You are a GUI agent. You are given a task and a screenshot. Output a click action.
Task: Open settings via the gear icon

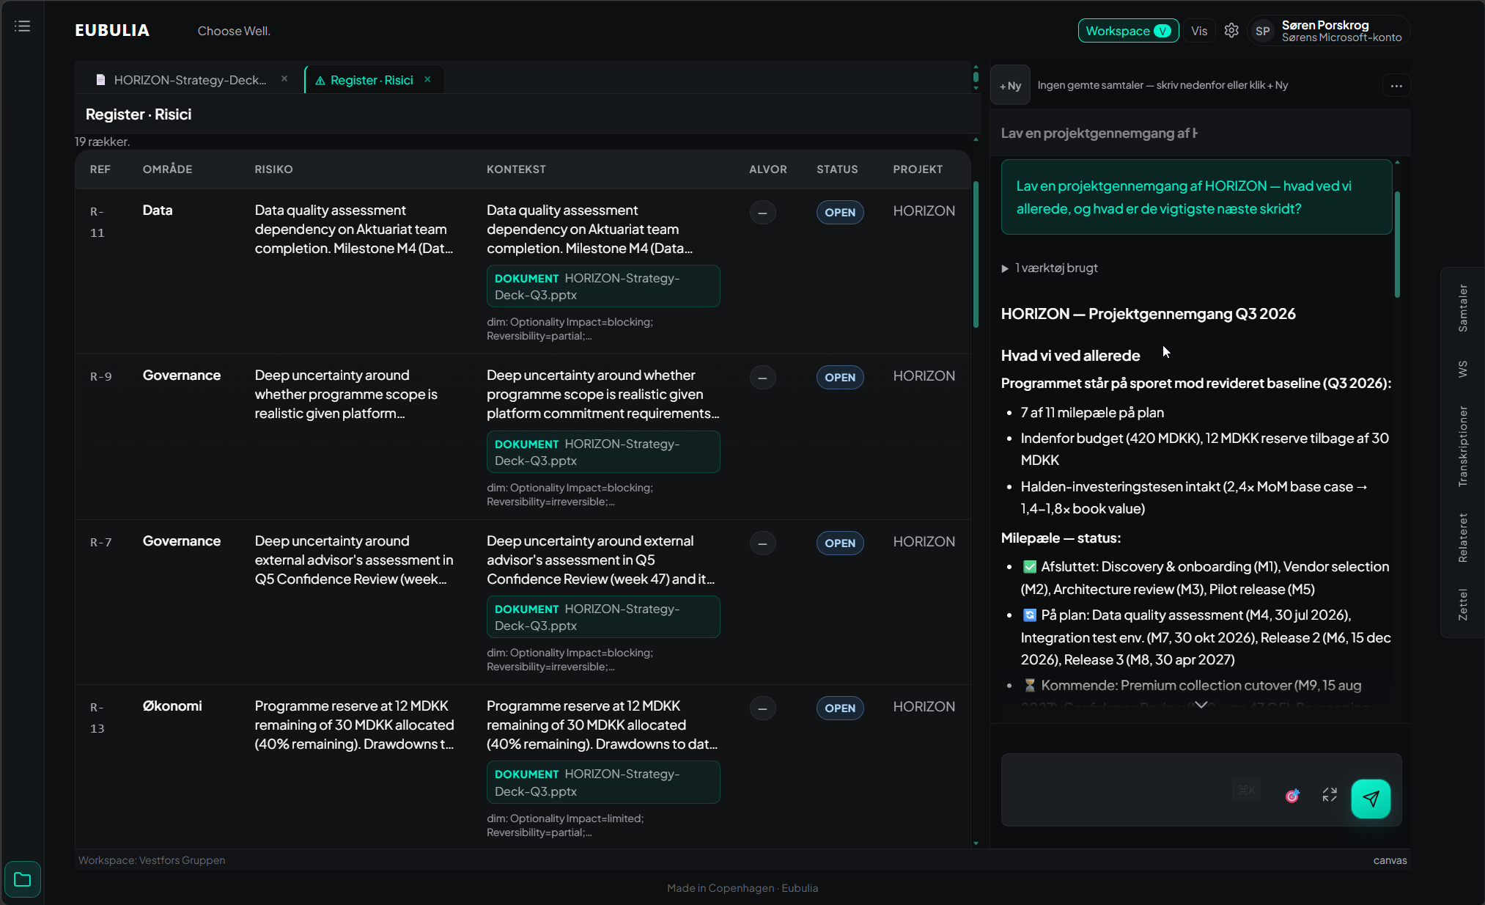[1231, 31]
